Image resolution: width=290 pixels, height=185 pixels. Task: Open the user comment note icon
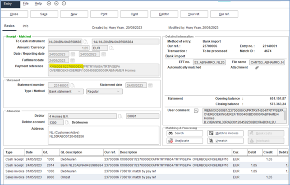pyautogui.click(x=196, y=110)
